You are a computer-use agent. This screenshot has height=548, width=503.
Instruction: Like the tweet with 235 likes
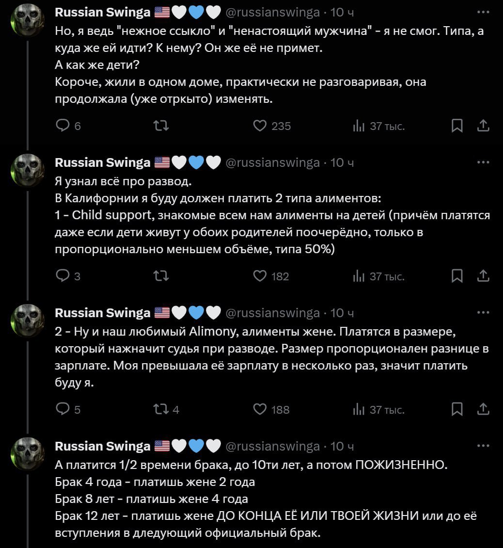[261, 126]
